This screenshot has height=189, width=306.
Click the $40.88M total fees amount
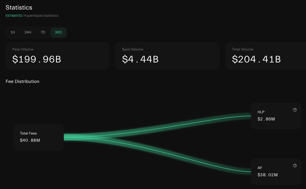pyautogui.click(x=30, y=140)
